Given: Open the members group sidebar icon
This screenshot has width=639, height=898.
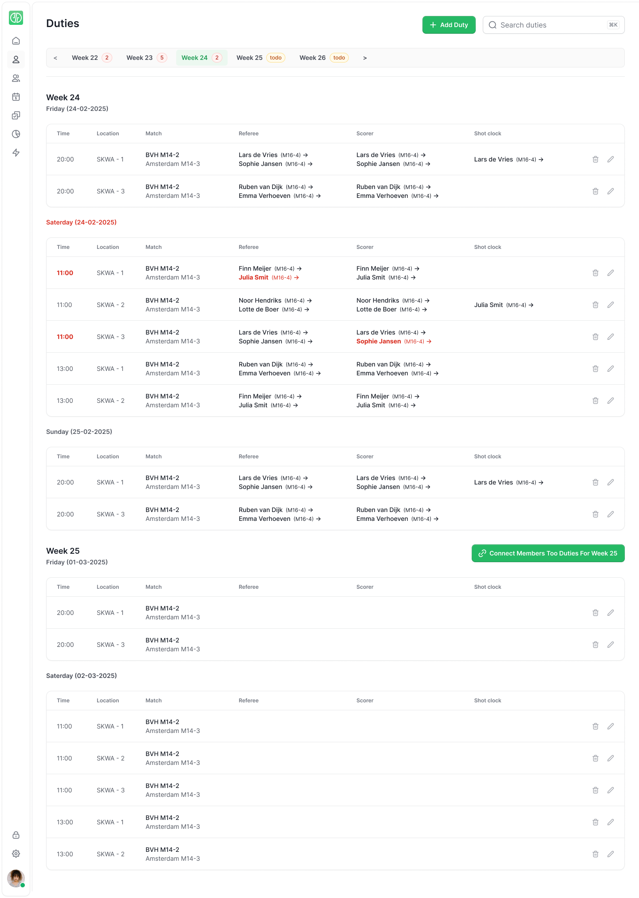Looking at the screenshot, I should pyautogui.click(x=16, y=78).
